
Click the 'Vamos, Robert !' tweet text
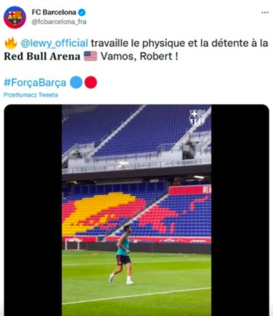(x=139, y=56)
